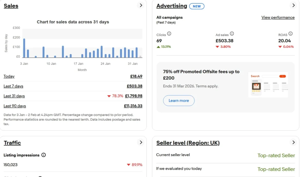Select the Last 90 days link
300x177 pixels.
coord(15,106)
